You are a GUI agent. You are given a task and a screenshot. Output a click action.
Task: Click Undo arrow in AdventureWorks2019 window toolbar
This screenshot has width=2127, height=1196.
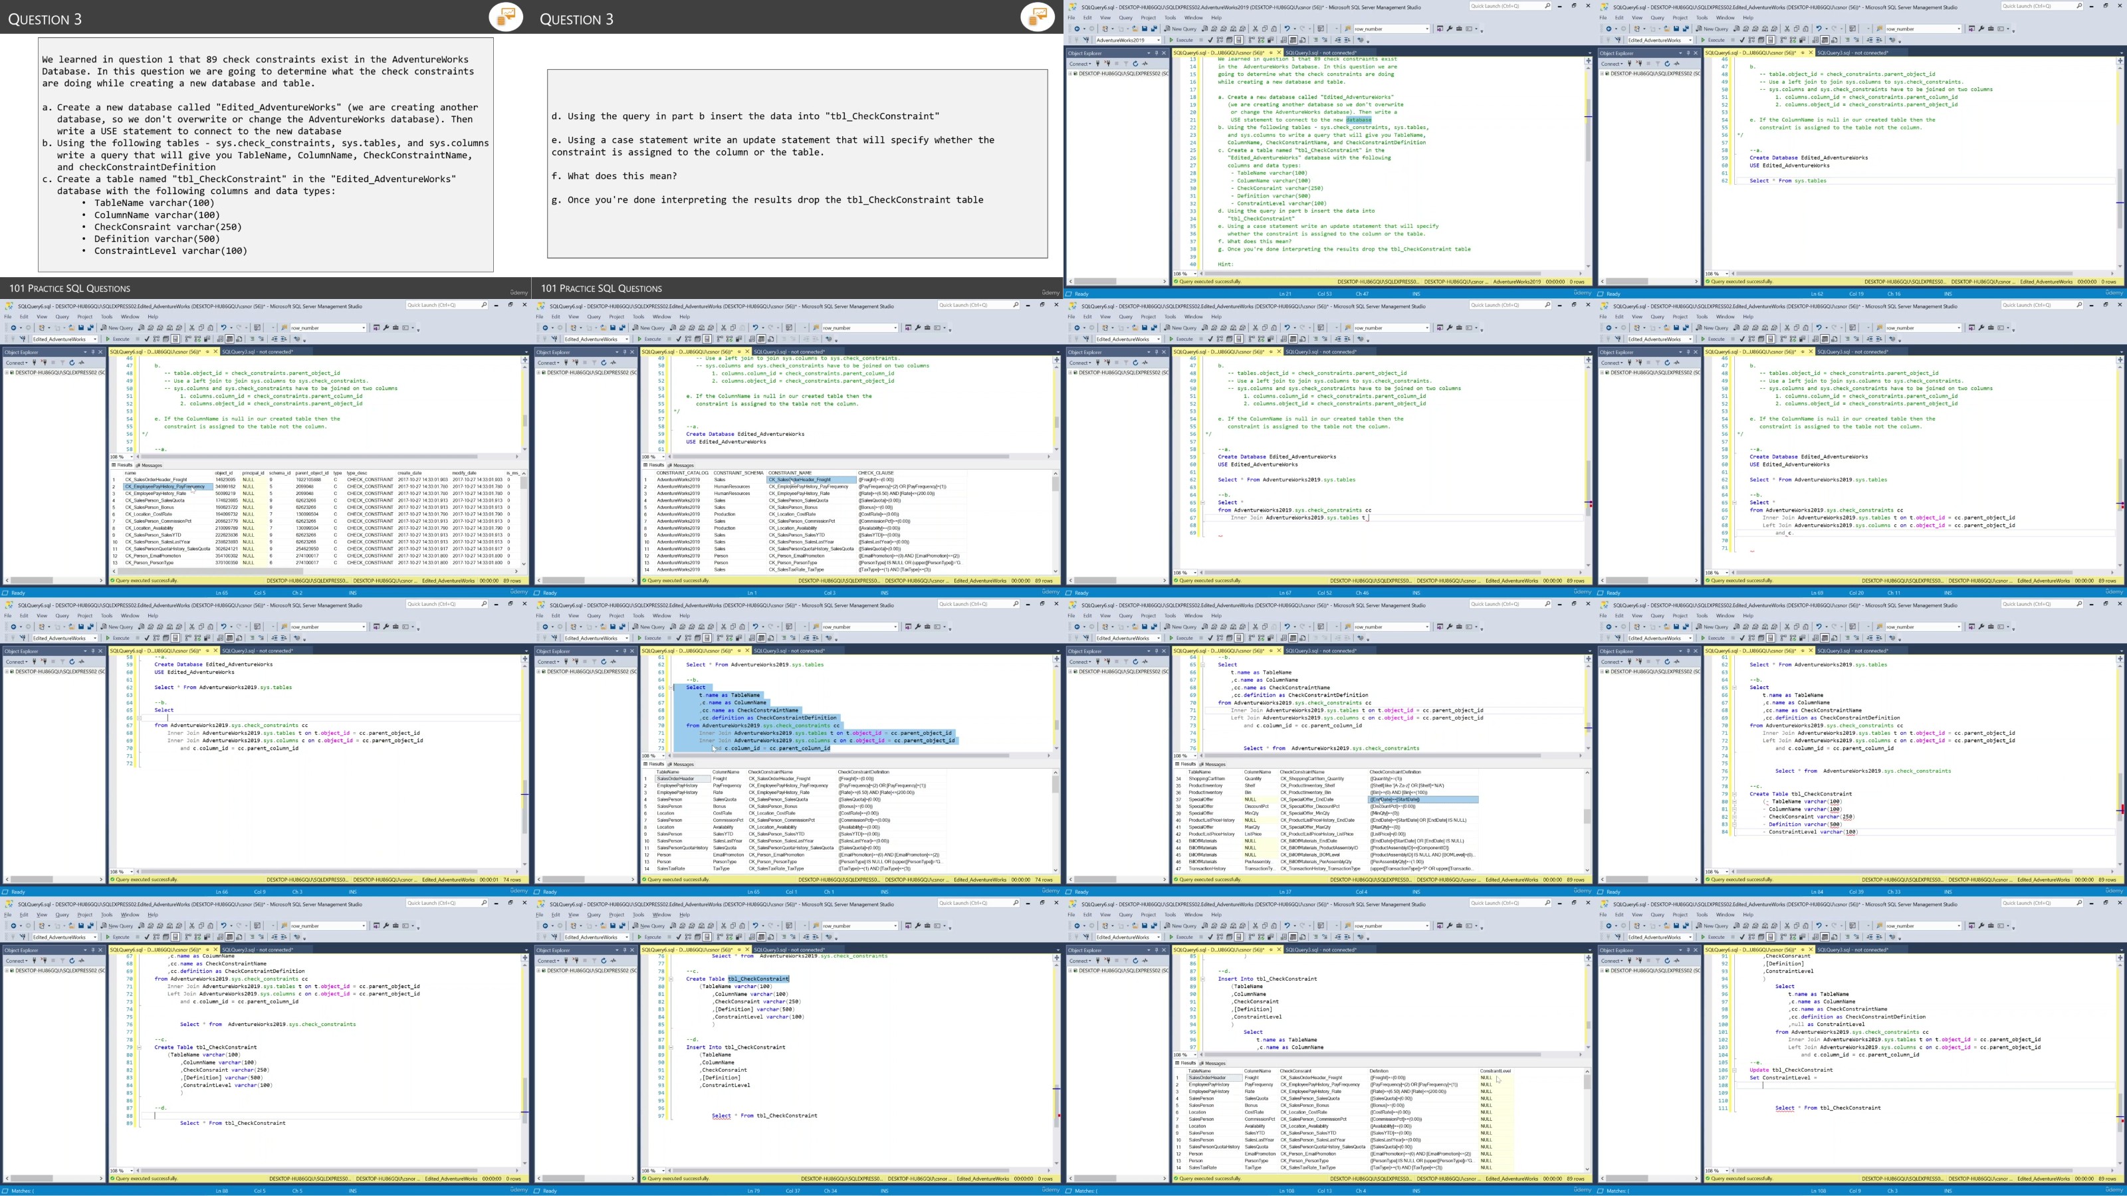(1287, 29)
